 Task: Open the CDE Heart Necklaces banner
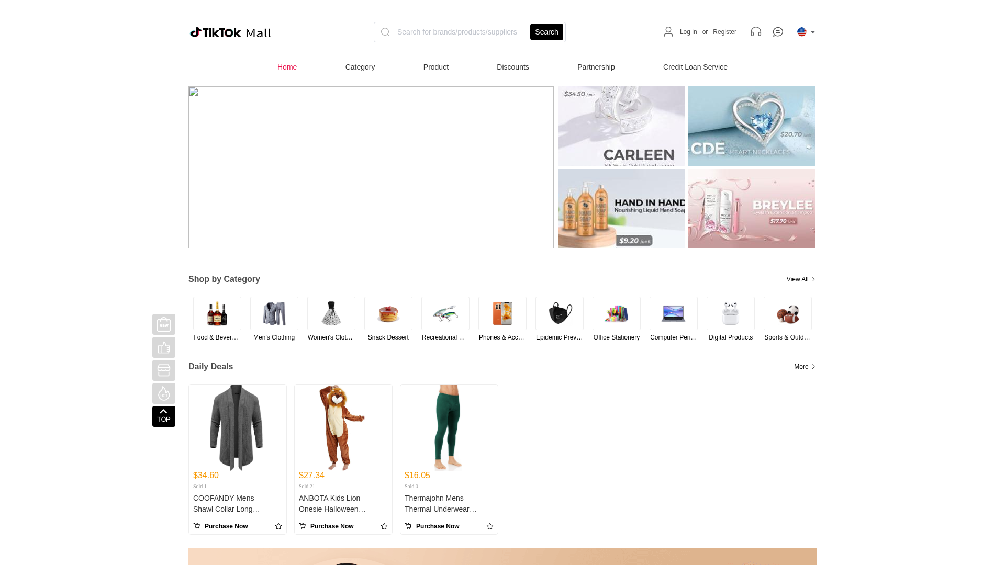tap(752, 126)
